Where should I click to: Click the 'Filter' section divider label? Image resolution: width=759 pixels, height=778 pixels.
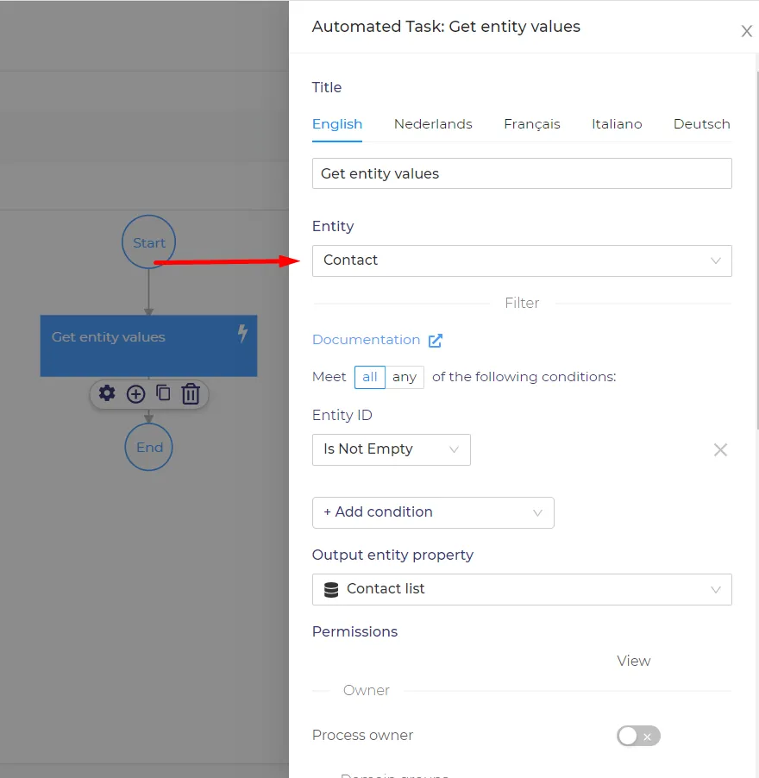pos(522,303)
